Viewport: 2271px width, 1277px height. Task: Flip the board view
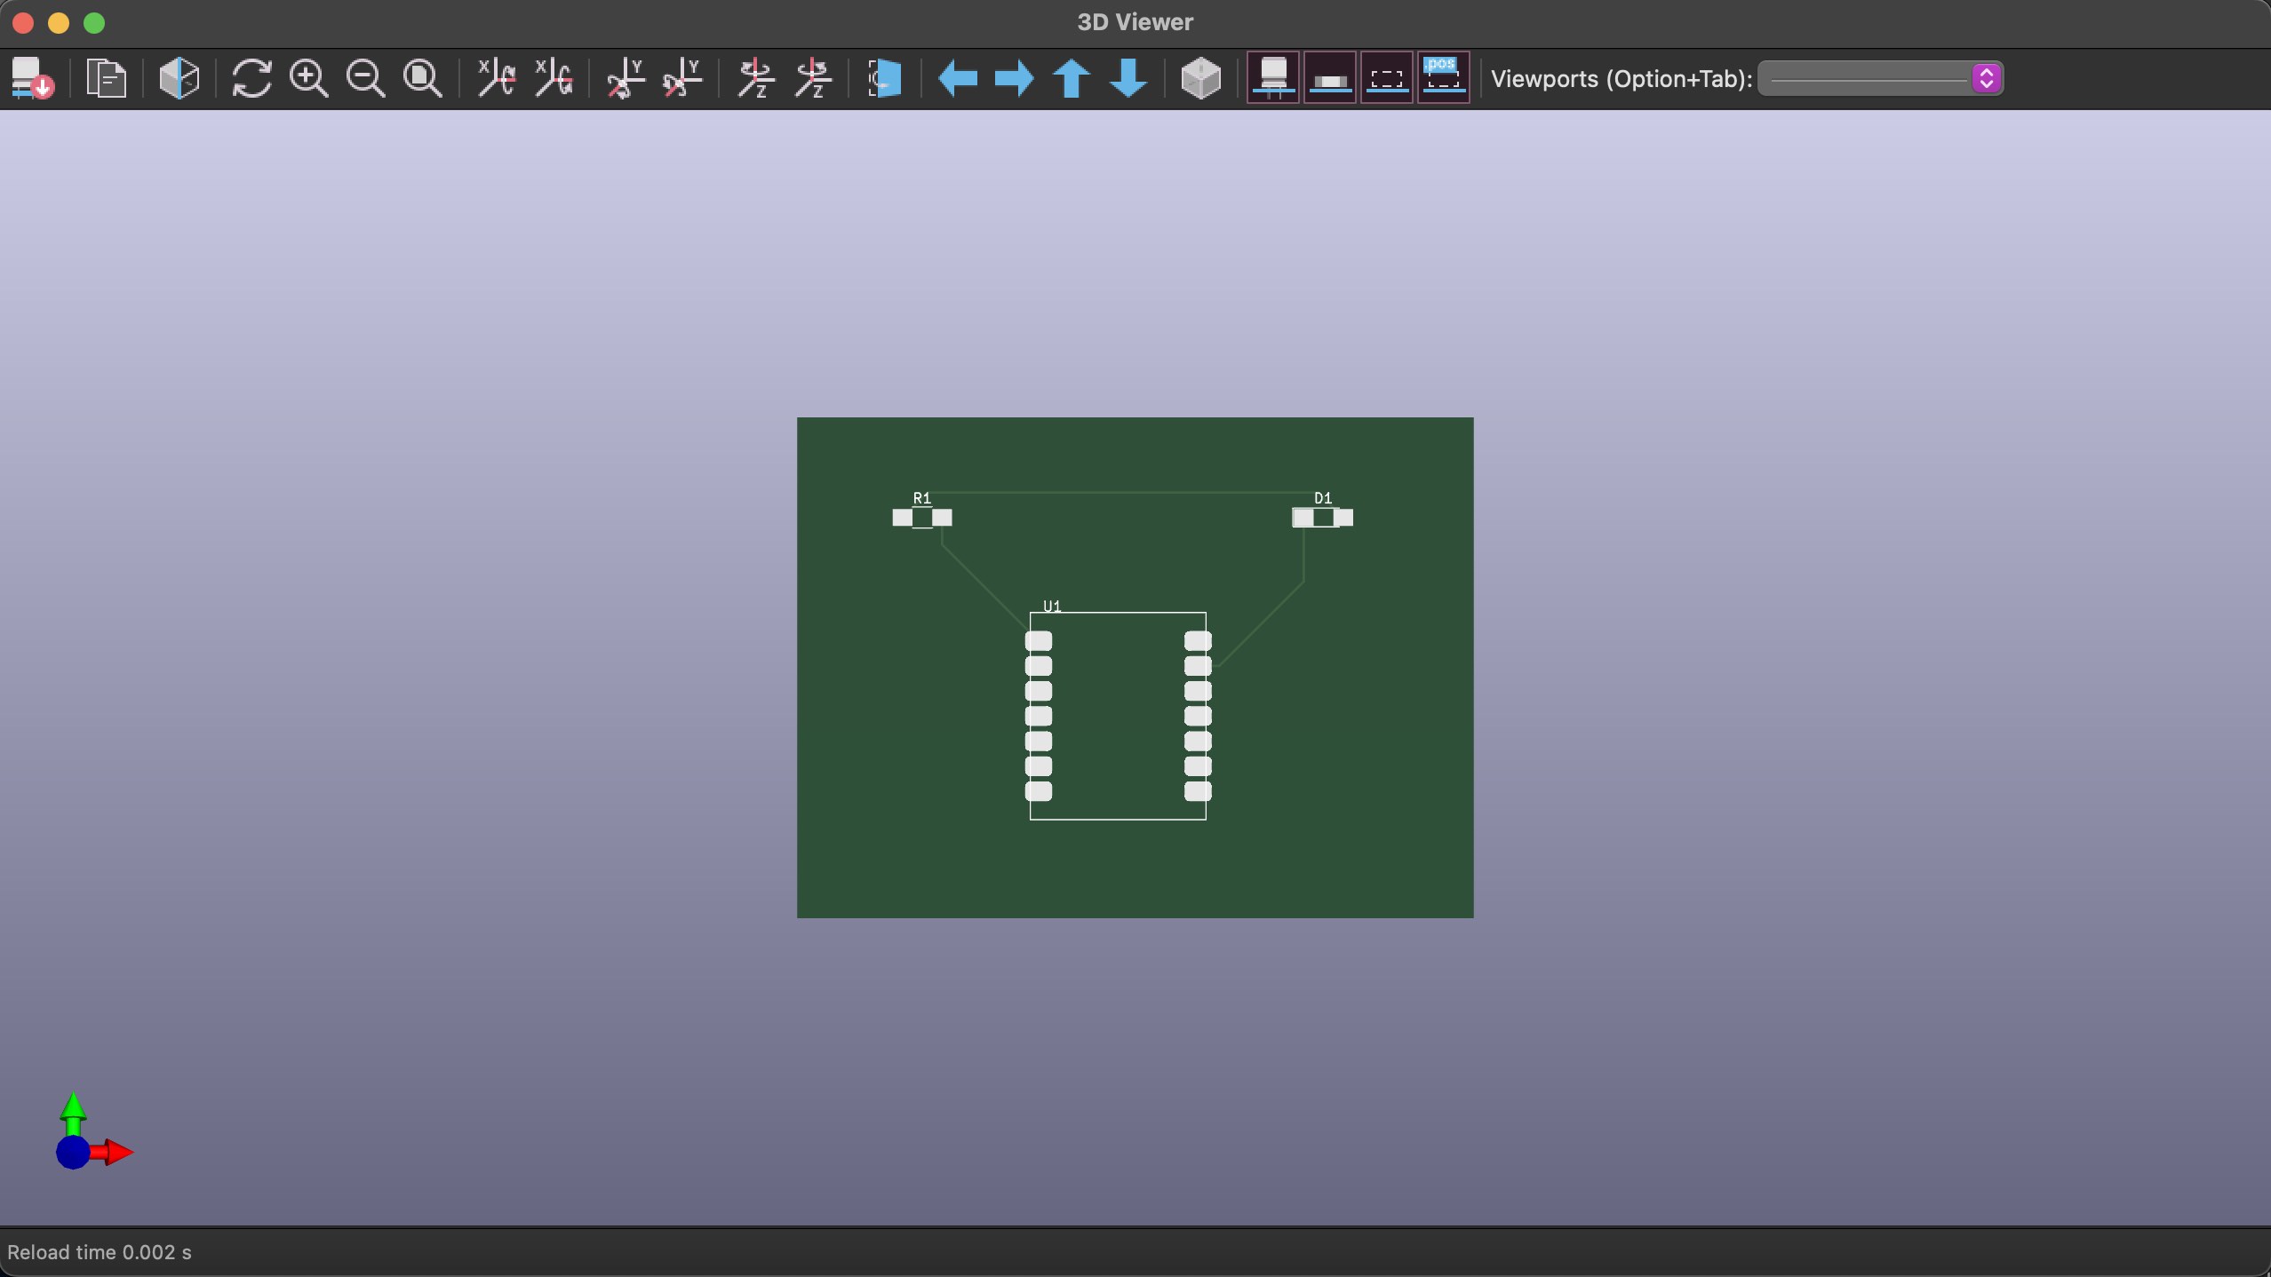(885, 78)
